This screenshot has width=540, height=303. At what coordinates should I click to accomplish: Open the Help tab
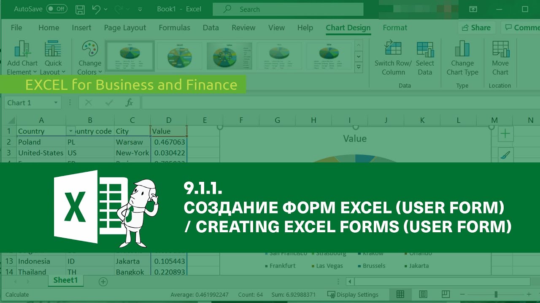[x=305, y=28]
